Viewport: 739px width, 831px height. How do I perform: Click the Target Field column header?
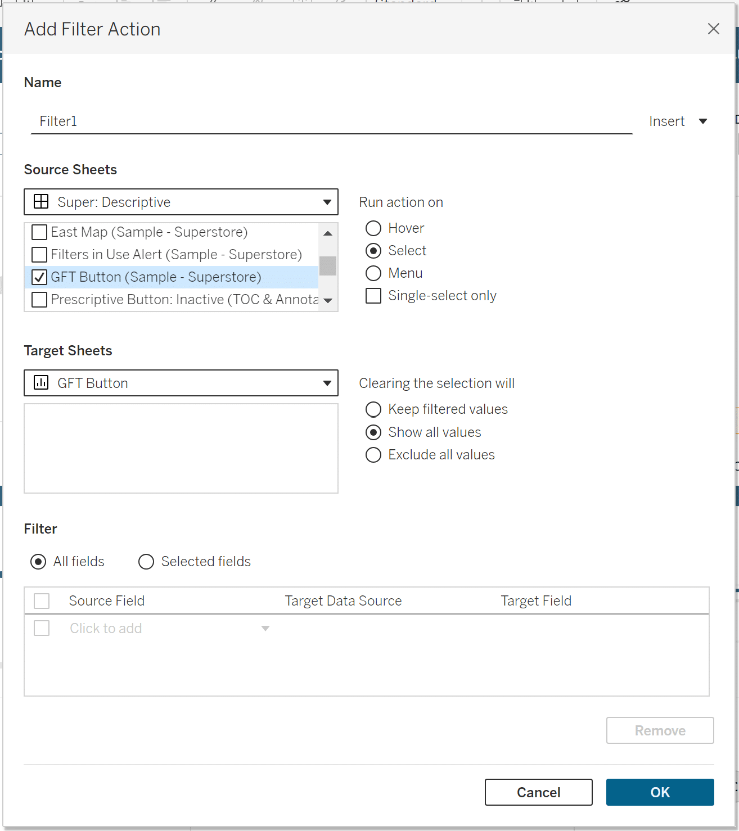tap(537, 601)
